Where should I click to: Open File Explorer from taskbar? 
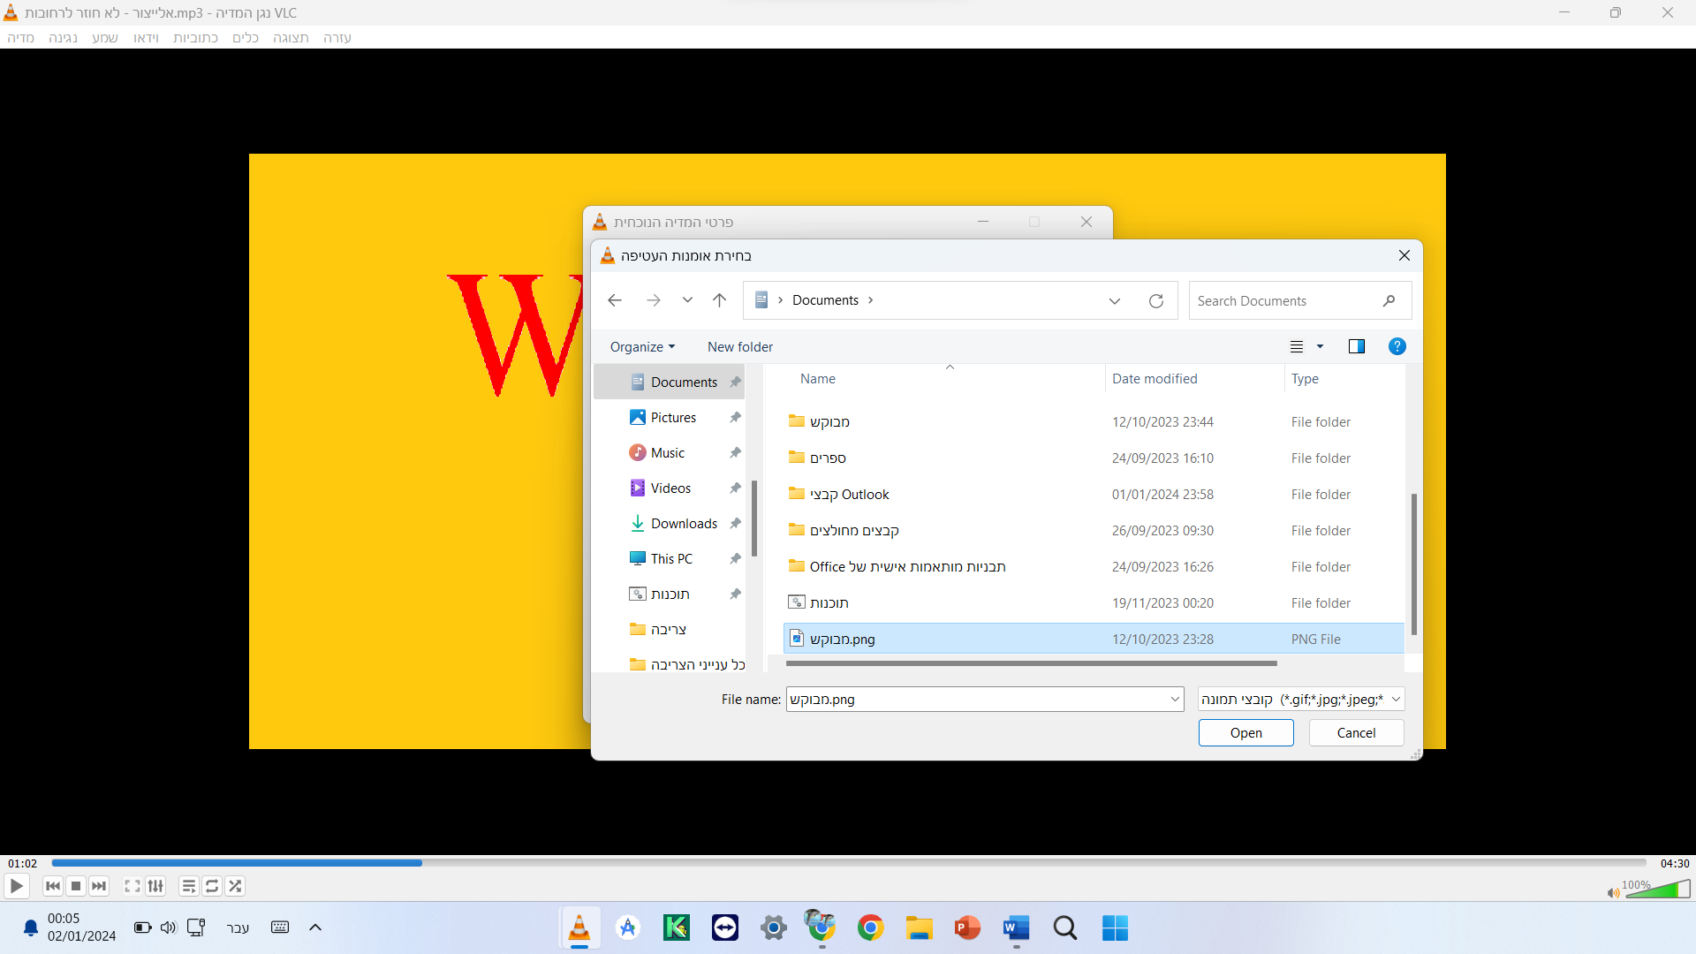tap(919, 927)
